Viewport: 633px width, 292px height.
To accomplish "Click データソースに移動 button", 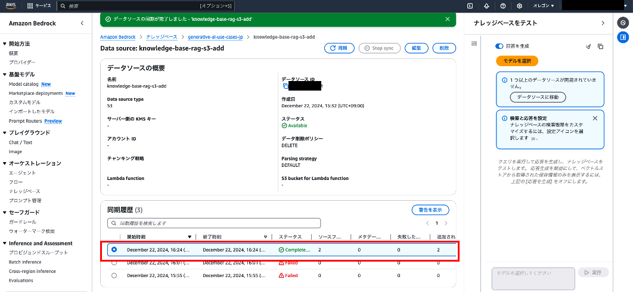I will tap(538, 97).
